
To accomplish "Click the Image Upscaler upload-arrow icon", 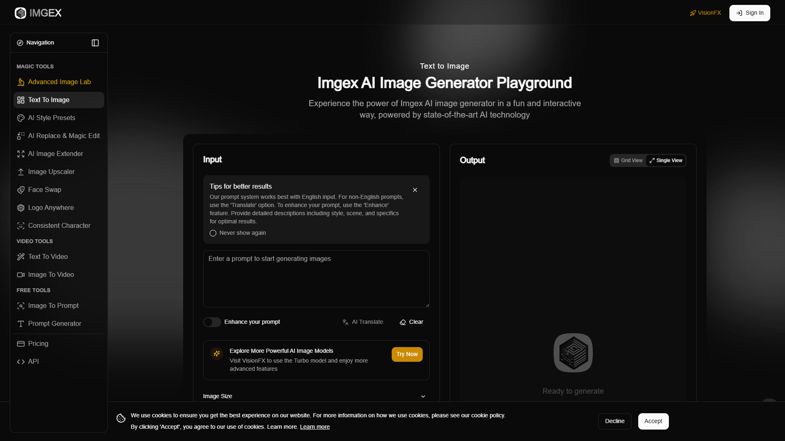I will [x=21, y=172].
